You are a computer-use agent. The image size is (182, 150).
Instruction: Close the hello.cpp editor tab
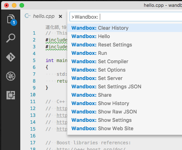(60, 16)
